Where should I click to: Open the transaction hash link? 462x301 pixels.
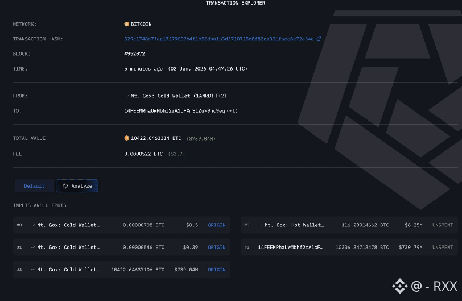[x=219, y=39]
